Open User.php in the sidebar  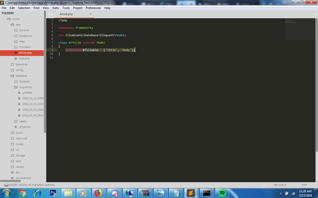tap(22, 58)
